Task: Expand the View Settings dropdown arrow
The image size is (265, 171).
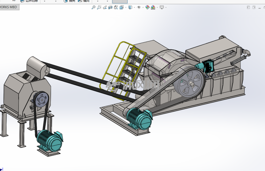Action: (x=166, y=7)
